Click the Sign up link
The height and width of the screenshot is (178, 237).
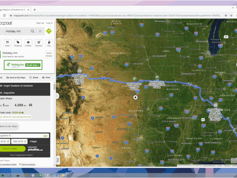tap(40, 23)
